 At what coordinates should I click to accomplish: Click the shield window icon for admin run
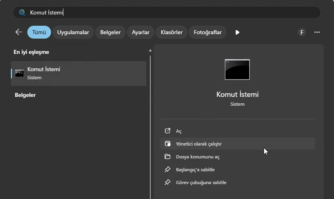click(168, 144)
